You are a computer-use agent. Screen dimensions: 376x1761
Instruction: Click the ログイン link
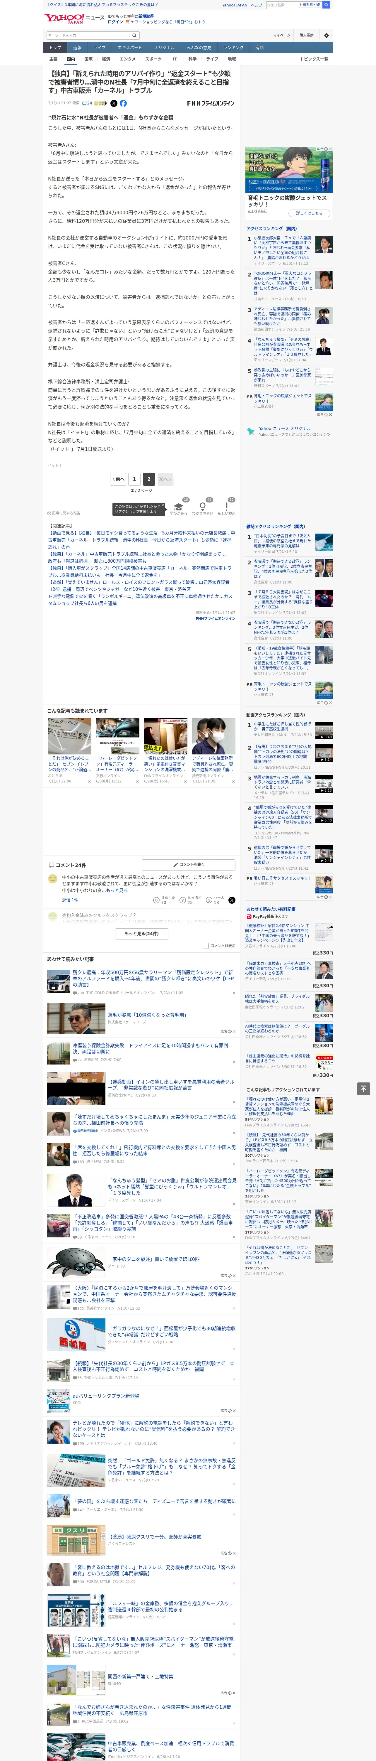point(115,22)
